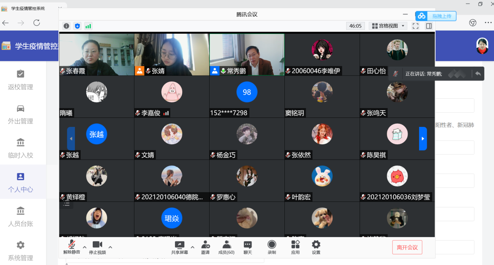
Task: Go to next page of participants
Action: click(x=423, y=138)
